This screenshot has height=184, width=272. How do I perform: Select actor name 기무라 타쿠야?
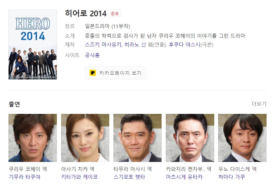25,177
